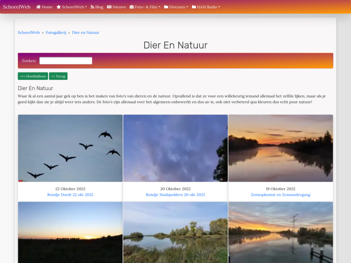The height and width of the screenshot is (263, 351).
Task: Go to Dier en Natuur breadcrumb link
Action: [86, 32]
